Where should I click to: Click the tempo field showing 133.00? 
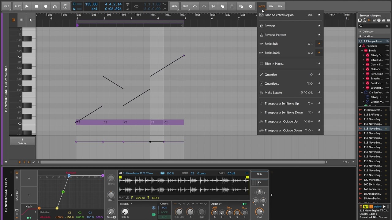91,4
